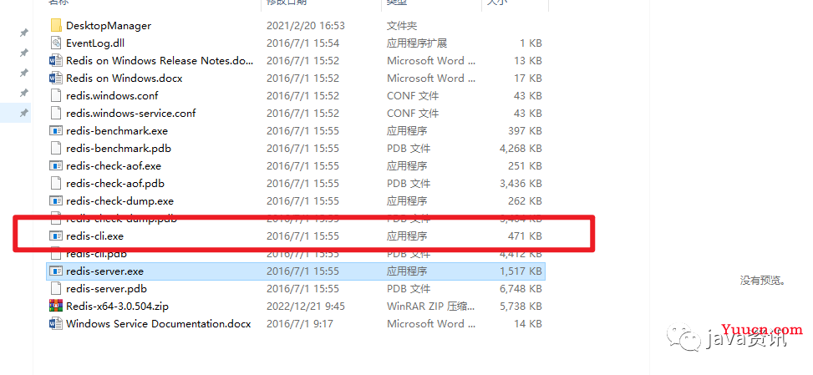Select the name redis-check-aof.exe
Screen dimensions: 813x375
114,165
